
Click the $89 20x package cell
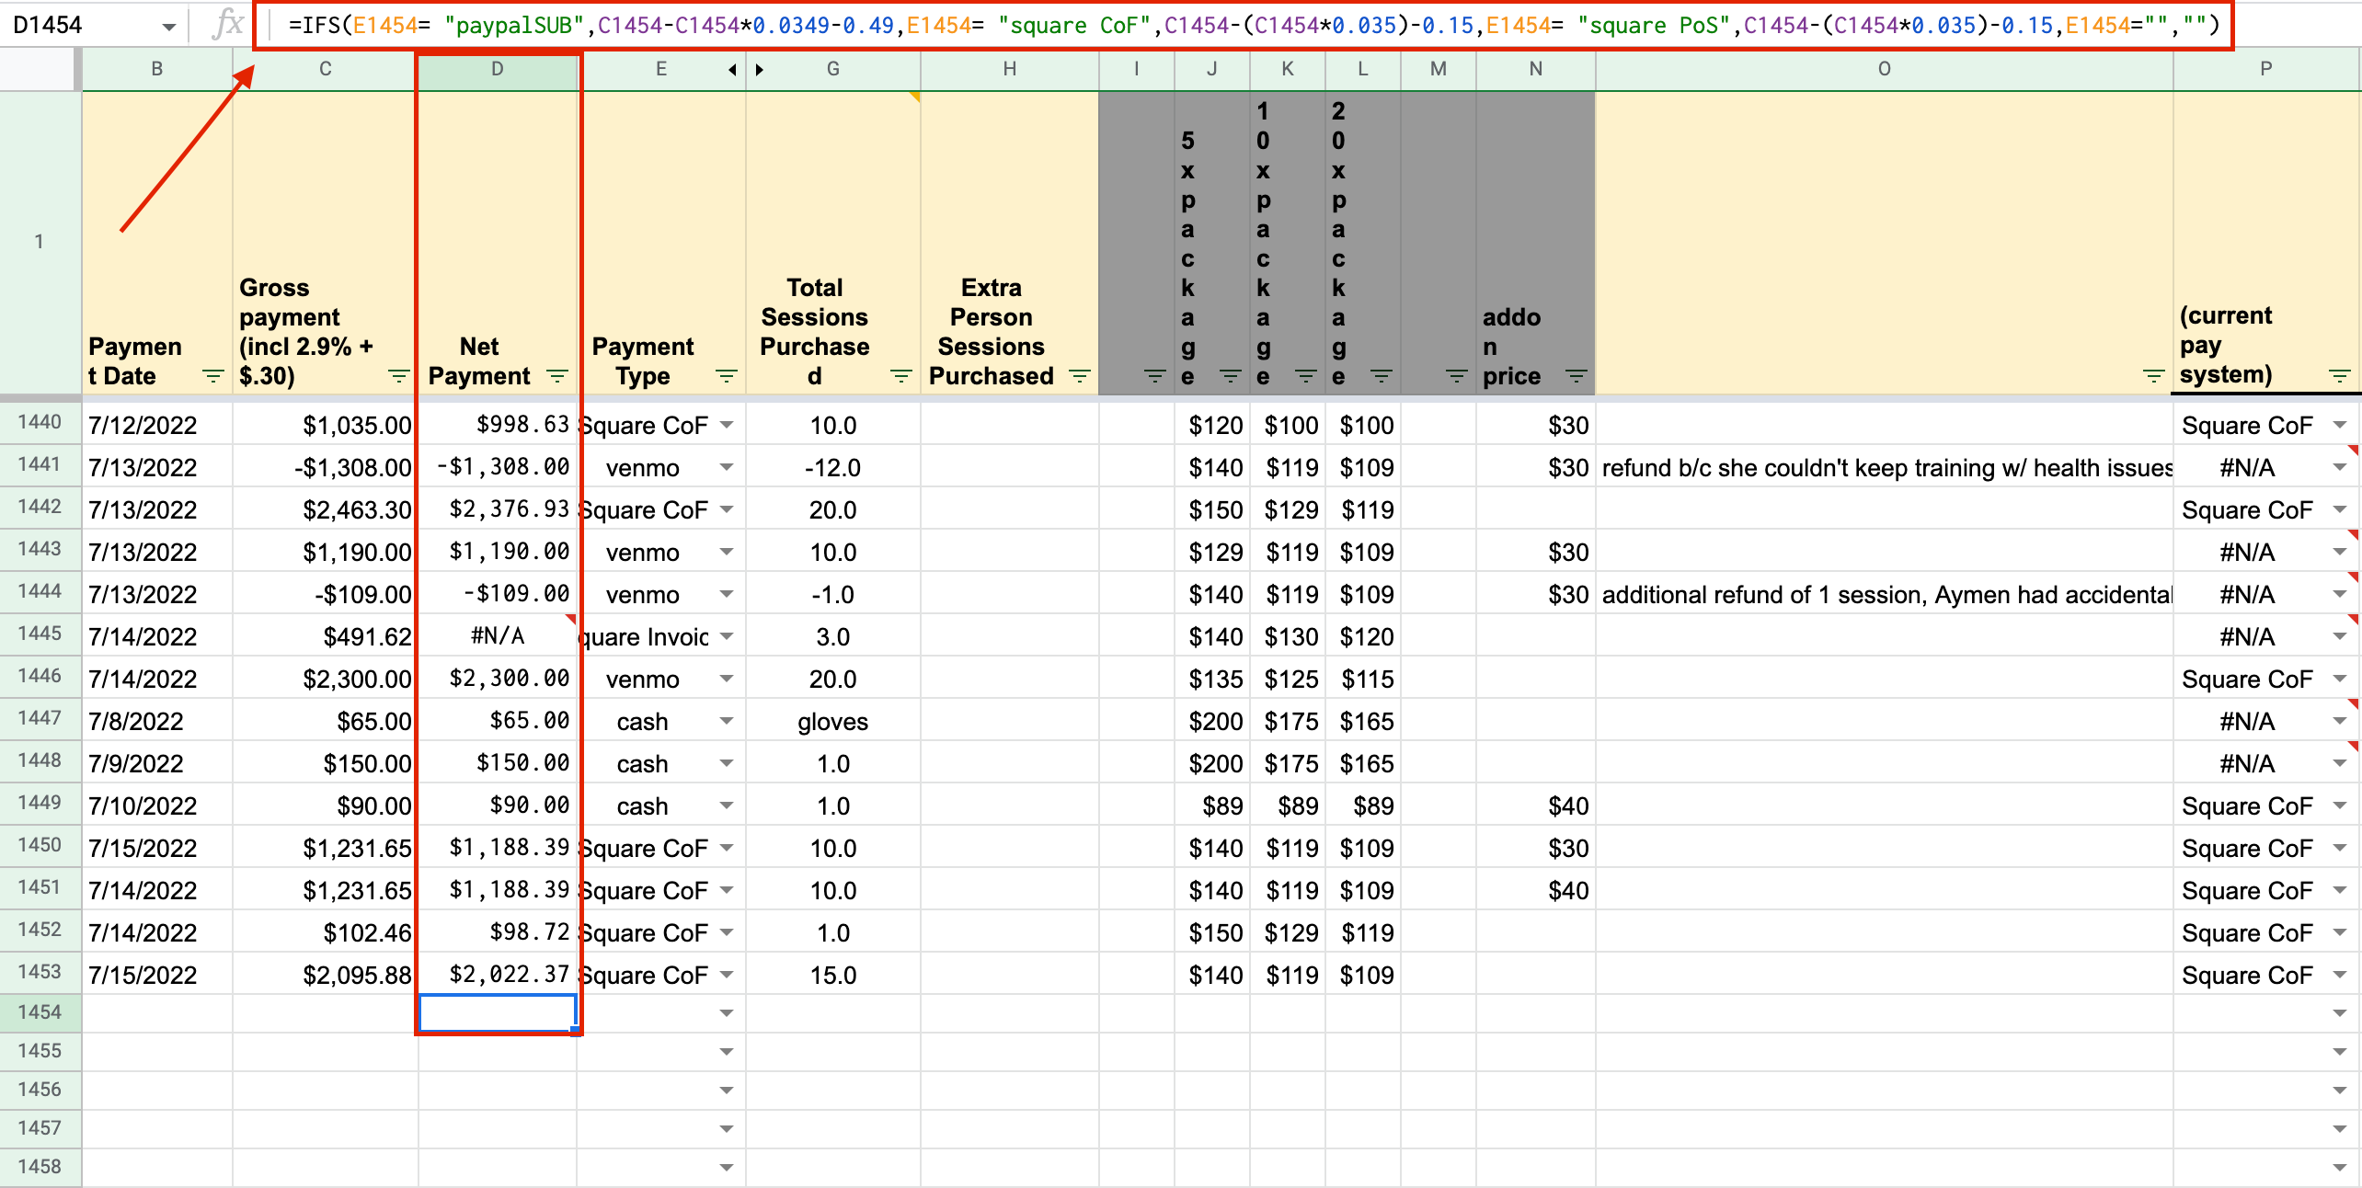[x=1363, y=805]
